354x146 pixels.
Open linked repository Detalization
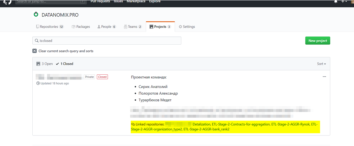pos(201,124)
